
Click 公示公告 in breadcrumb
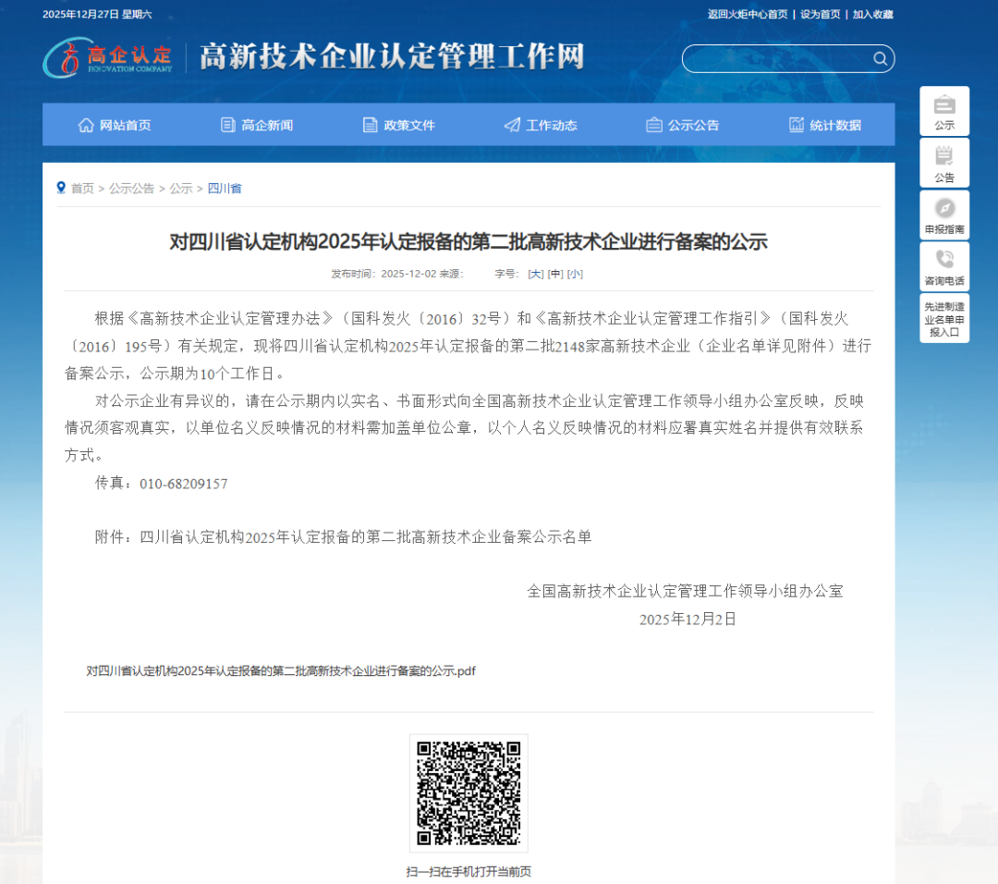[x=131, y=189]
